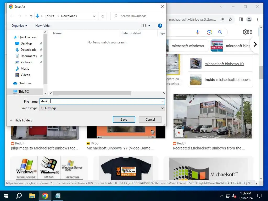Open Chrome three-dot menu
The image size is (268, 201).
tap(258, 19)
